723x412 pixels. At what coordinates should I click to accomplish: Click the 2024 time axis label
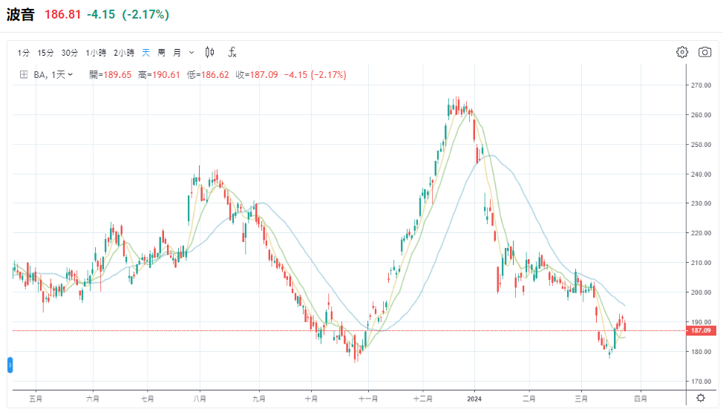click(x=474, y=399)
